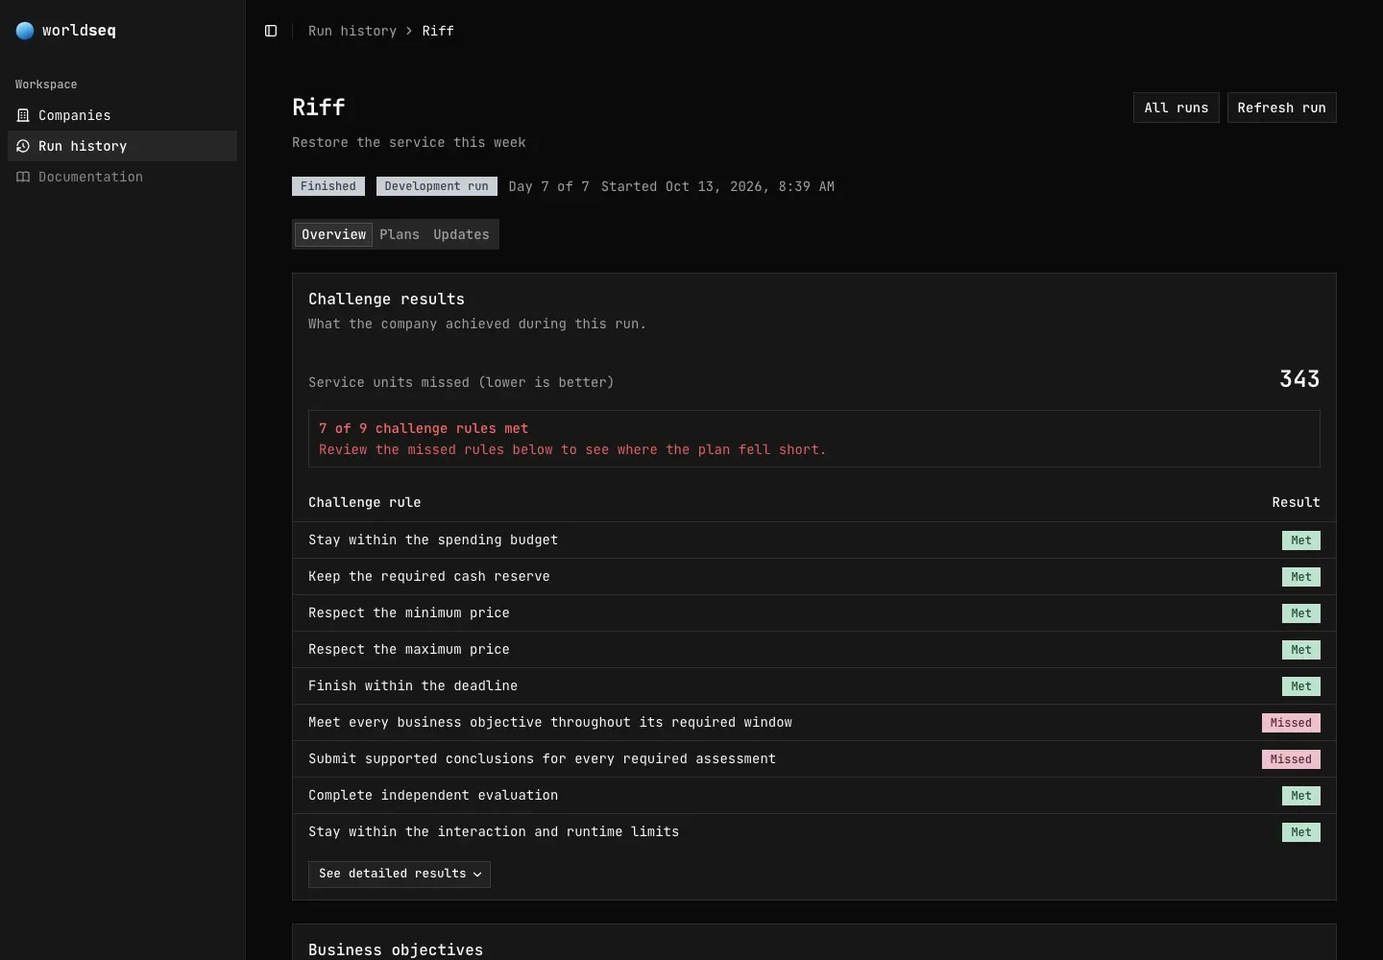This screenshot has width=1383, height=960.
Task: Click 'Complete independent evaluation' row
Action: [814, 796]
